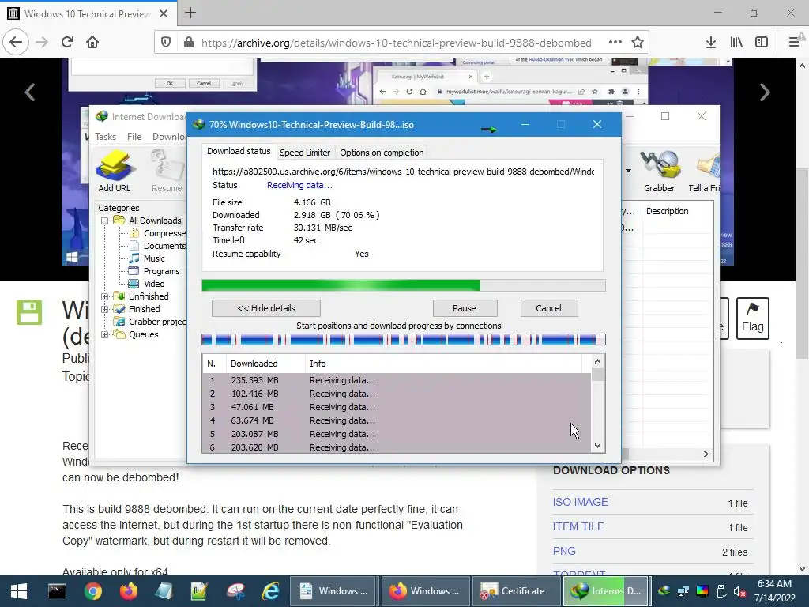Click the Description column header in IDM

[677, 211]
